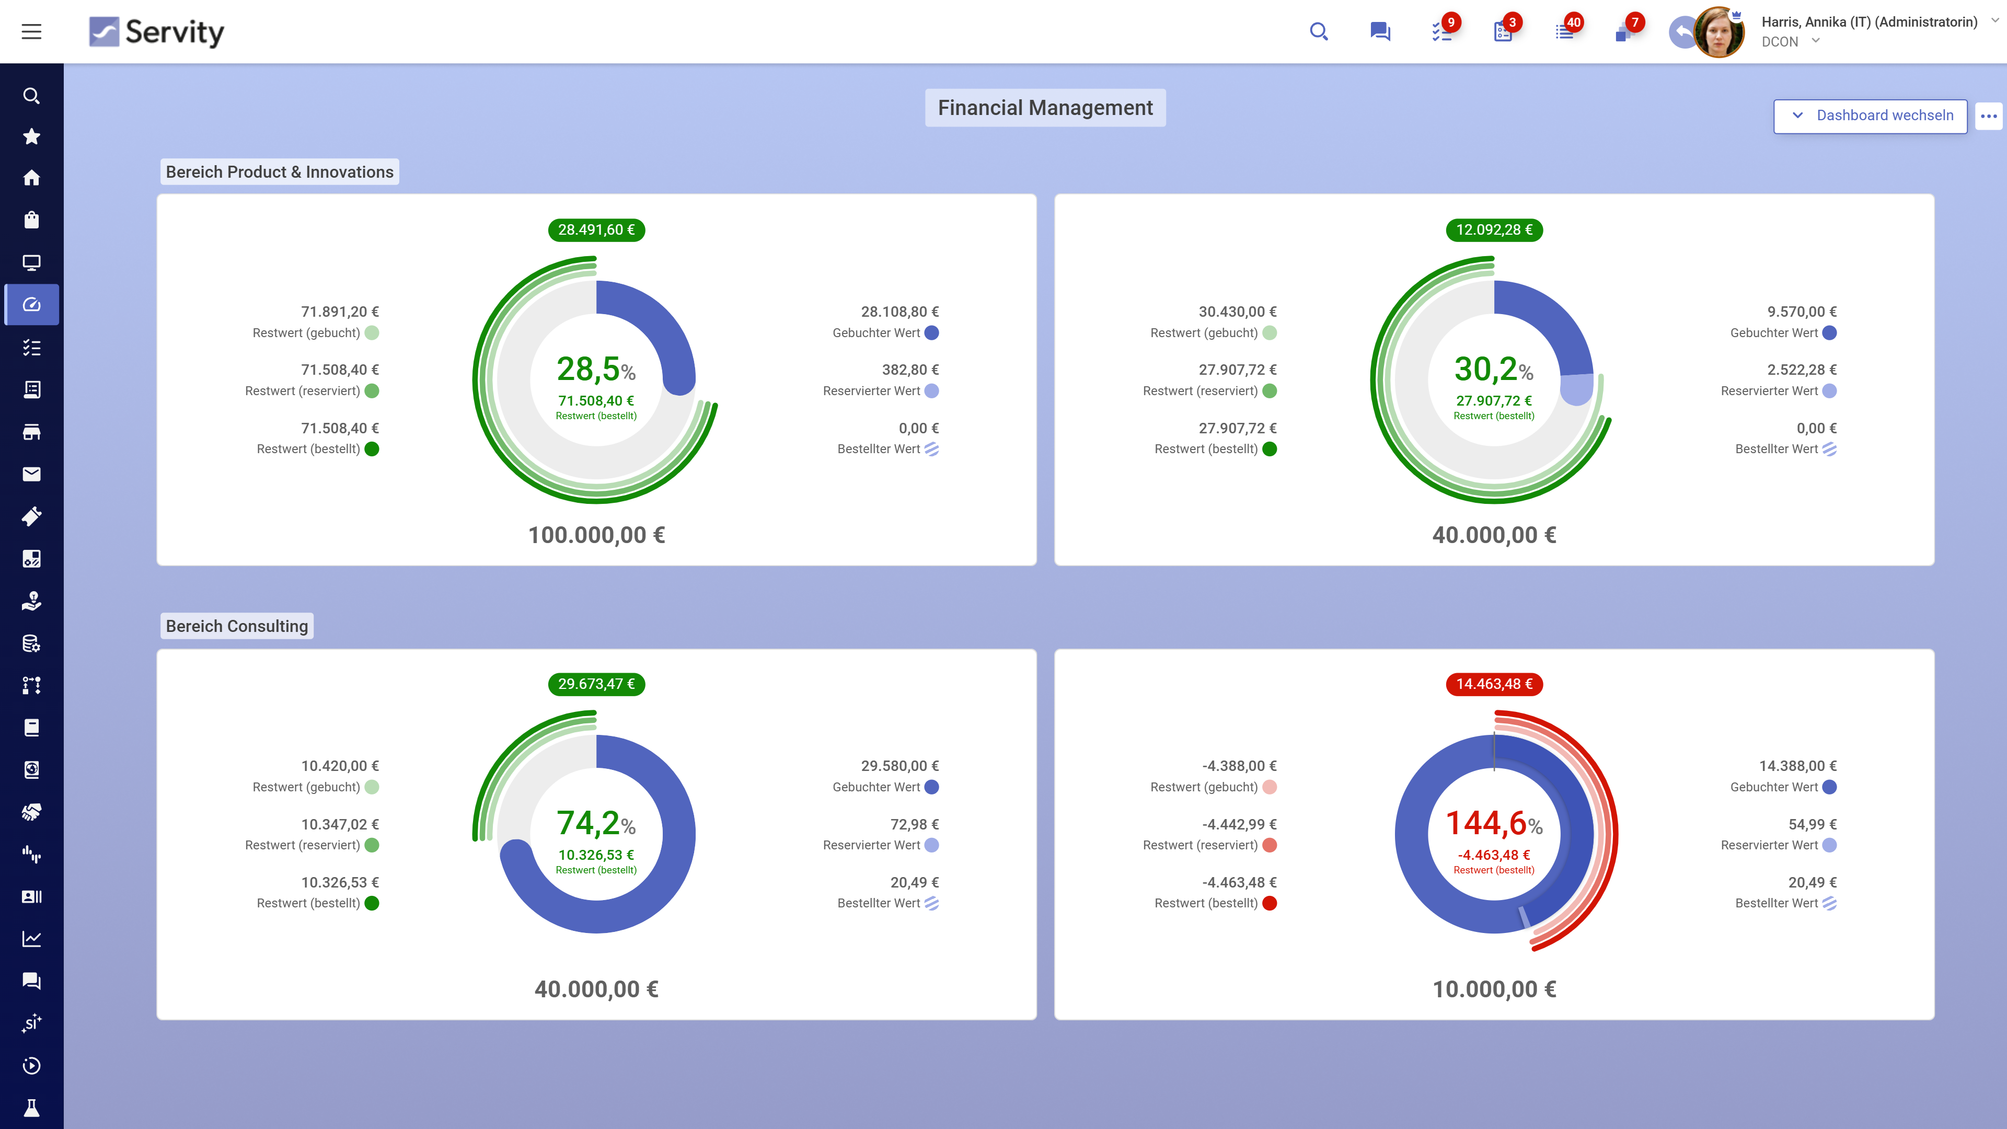Open the hamburger menu
Viewport: 2007px width, 1129px height.
click(31, 32)
